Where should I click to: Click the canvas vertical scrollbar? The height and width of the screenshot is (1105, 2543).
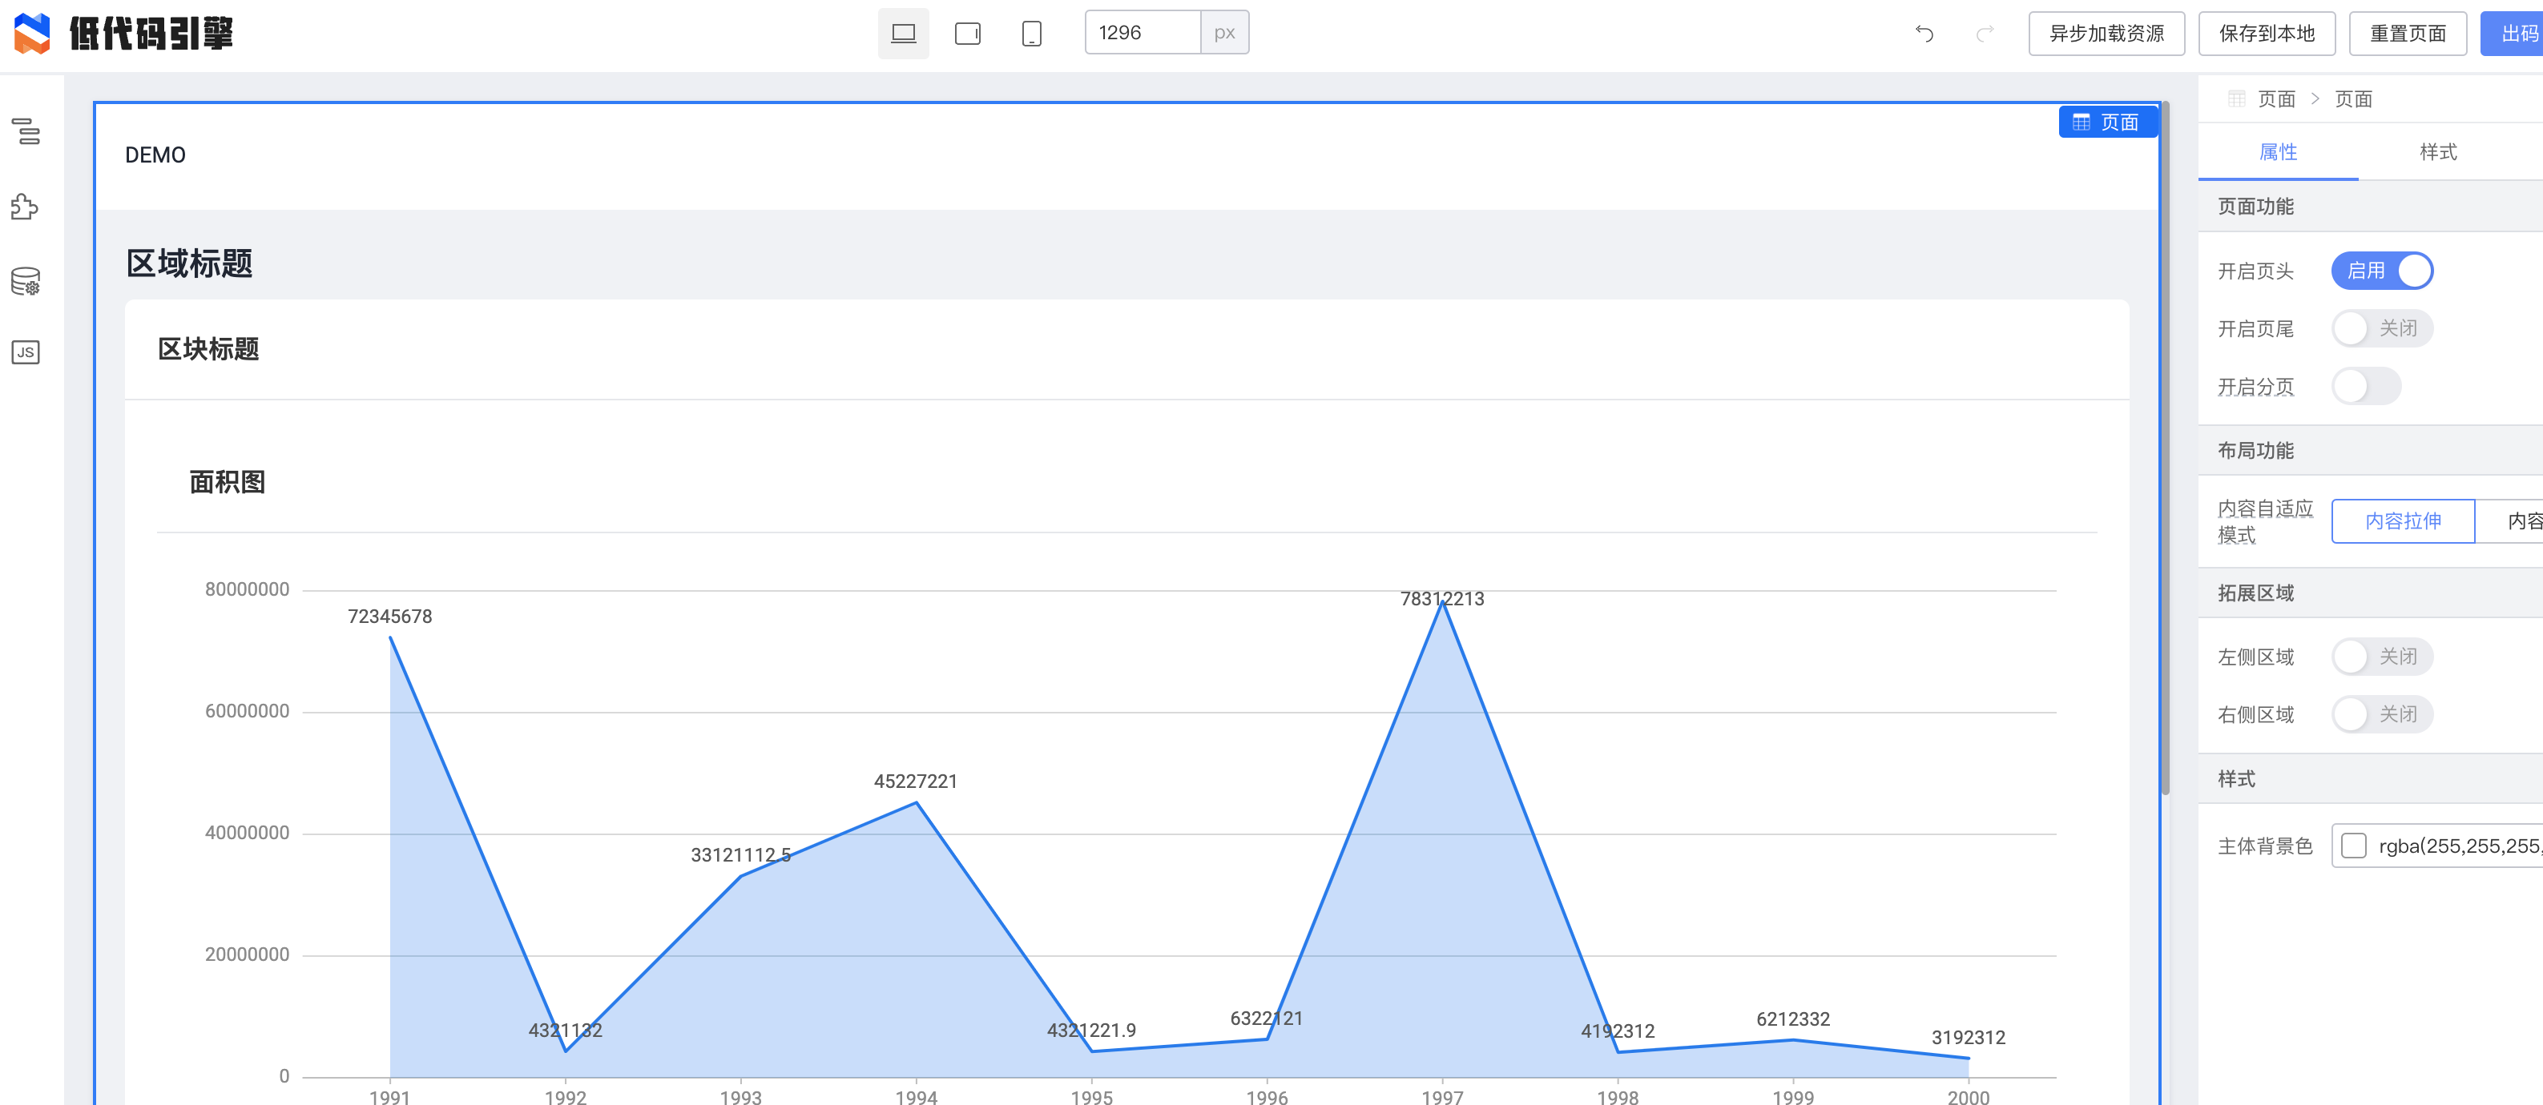pyautogui.click(x=2165, y=449)
